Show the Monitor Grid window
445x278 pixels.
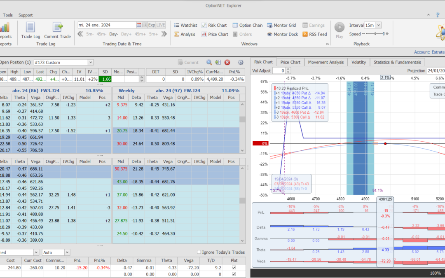[282, 25]
